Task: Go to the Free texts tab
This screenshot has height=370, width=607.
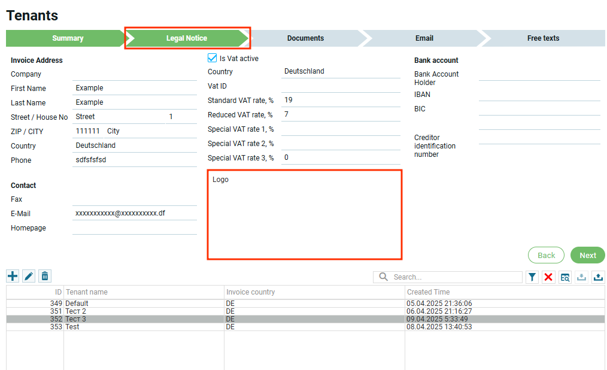Action: [543, 38]
